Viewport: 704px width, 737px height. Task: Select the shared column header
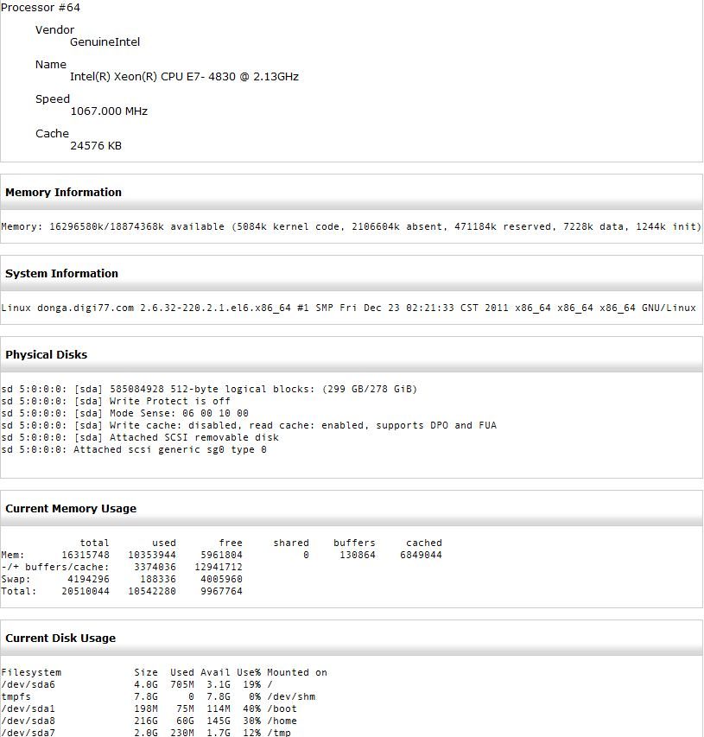point(291,543)
